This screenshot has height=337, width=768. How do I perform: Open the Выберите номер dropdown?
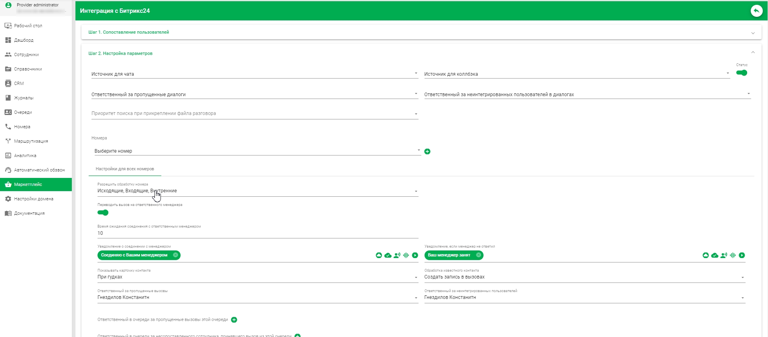point(258,151)
